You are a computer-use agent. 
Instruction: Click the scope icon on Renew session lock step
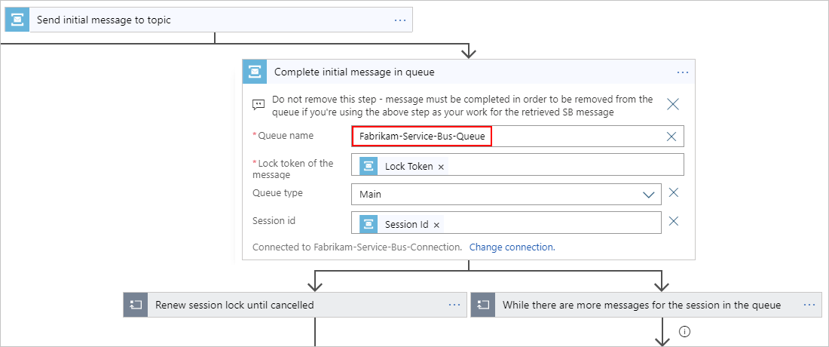click(136, 305)
